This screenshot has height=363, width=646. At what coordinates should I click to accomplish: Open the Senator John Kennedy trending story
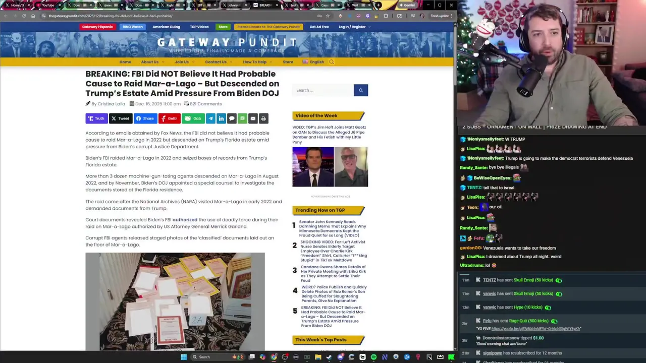(x=333, y=228)
